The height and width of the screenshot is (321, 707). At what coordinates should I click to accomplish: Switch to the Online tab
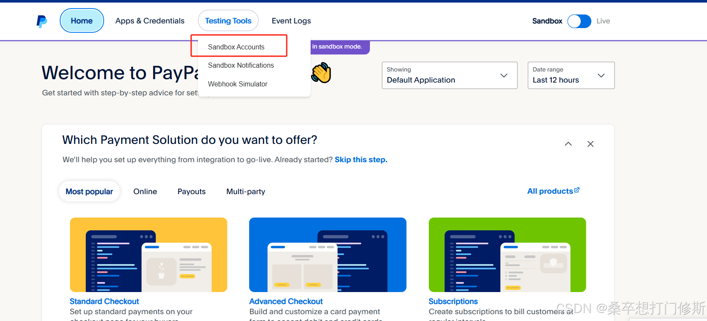click(x=145, y=192)
